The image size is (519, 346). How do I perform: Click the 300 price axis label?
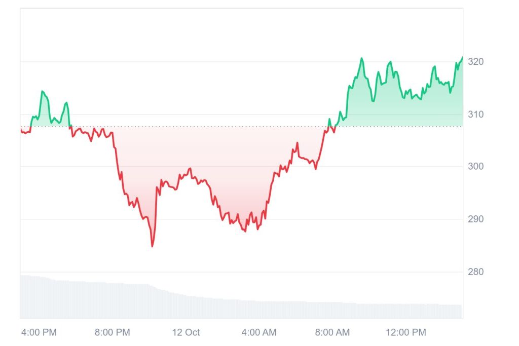point(475,167)
